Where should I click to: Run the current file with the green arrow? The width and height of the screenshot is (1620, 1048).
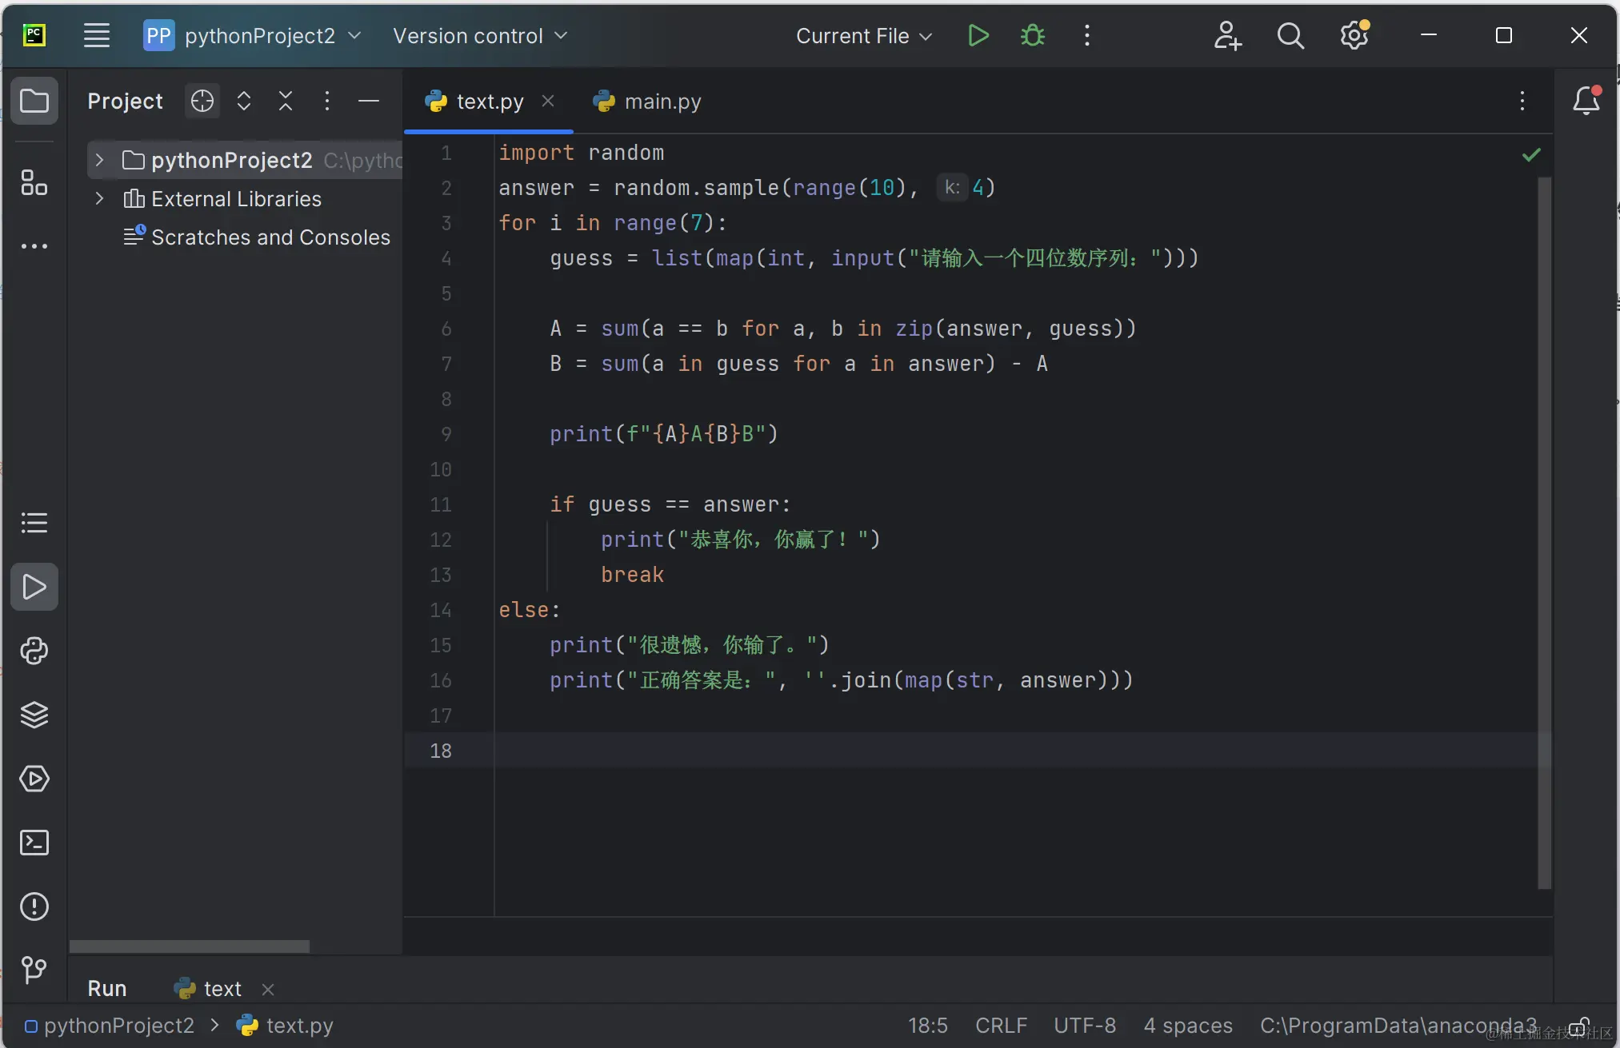pos(978,36)
